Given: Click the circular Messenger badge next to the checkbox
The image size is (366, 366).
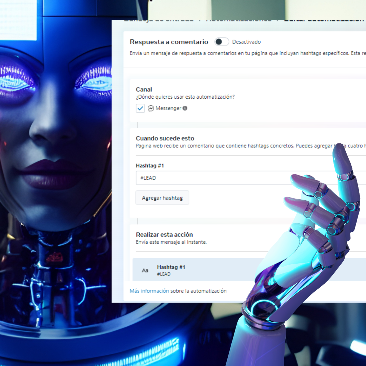Looking at the screenshot, I should click(x=150, y=108).
